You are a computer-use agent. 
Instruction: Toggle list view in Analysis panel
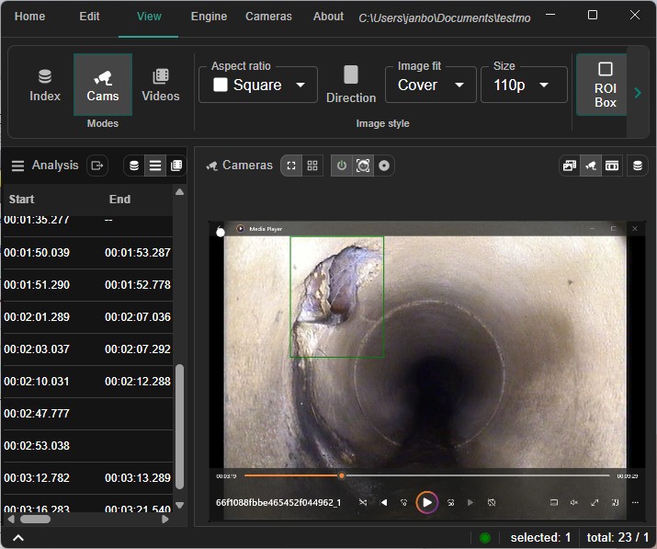(x=155, y=166)
